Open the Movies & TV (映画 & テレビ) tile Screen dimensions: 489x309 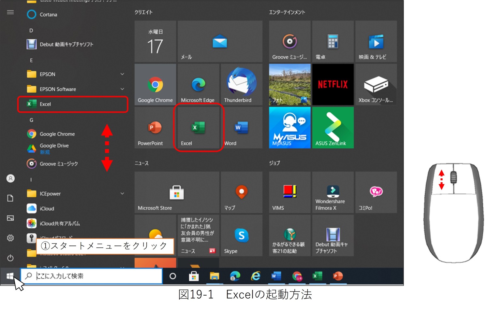coord(376,41)
